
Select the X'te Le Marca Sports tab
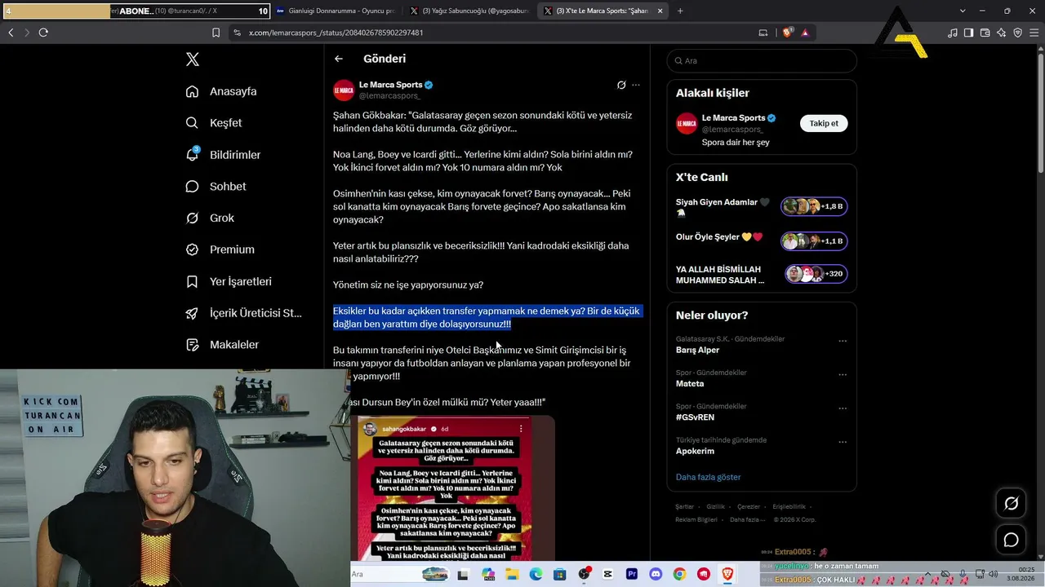tap(603, 11)
